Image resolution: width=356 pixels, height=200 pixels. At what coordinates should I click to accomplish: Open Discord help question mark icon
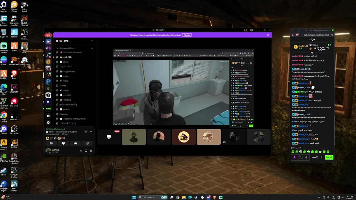[251, 30]
